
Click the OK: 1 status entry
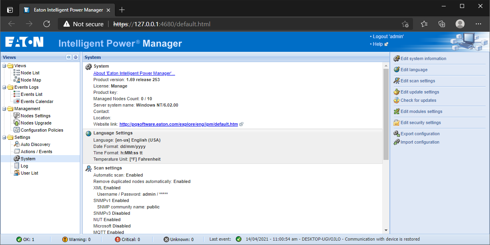(25, 239)
